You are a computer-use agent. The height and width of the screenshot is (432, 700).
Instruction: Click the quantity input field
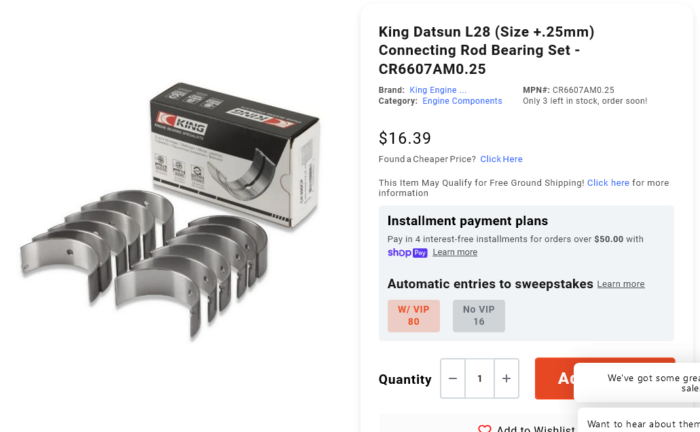point(479,378)
